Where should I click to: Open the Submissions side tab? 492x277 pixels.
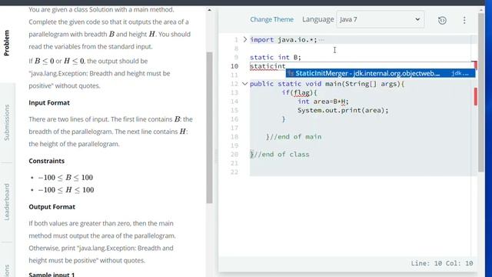[7, 122]
